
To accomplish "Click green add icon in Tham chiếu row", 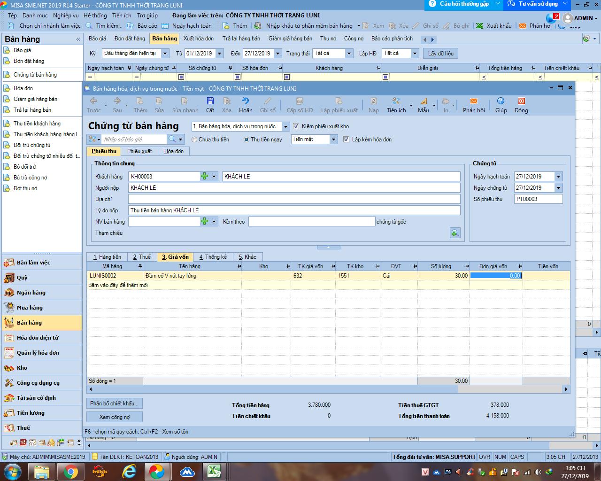I will (x=455, y=233).
